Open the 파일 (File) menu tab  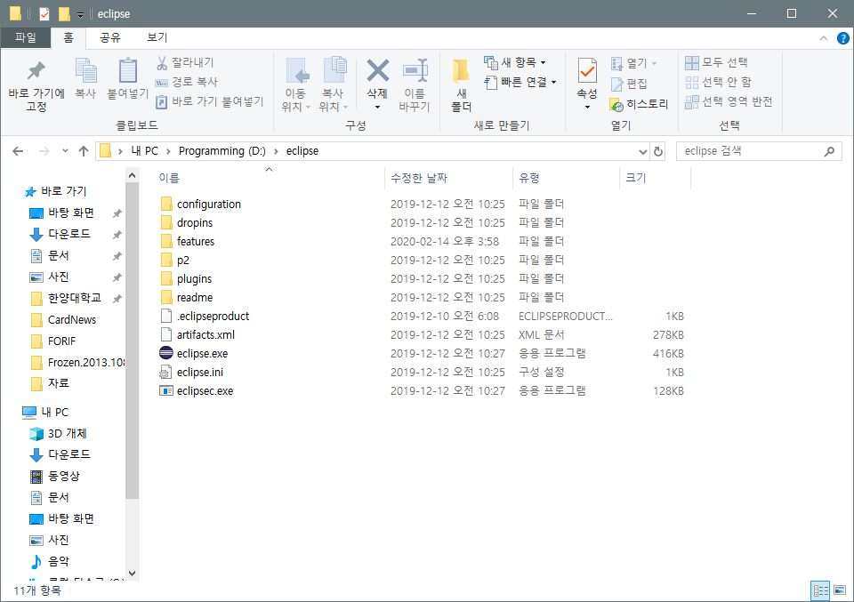26,37
